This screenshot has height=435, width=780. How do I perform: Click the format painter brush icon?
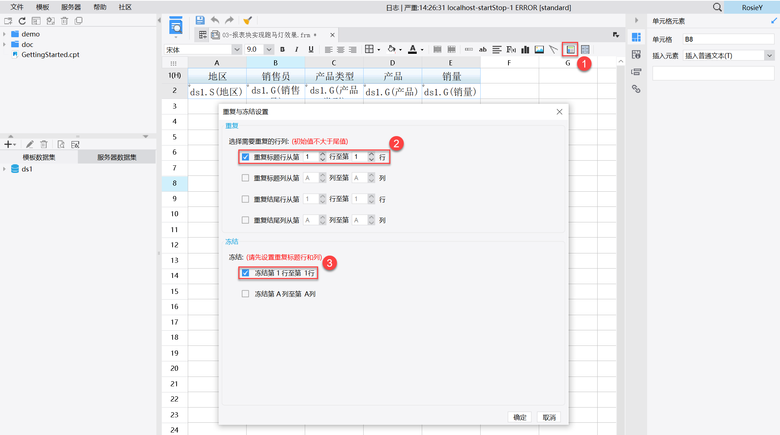[247, 20]
